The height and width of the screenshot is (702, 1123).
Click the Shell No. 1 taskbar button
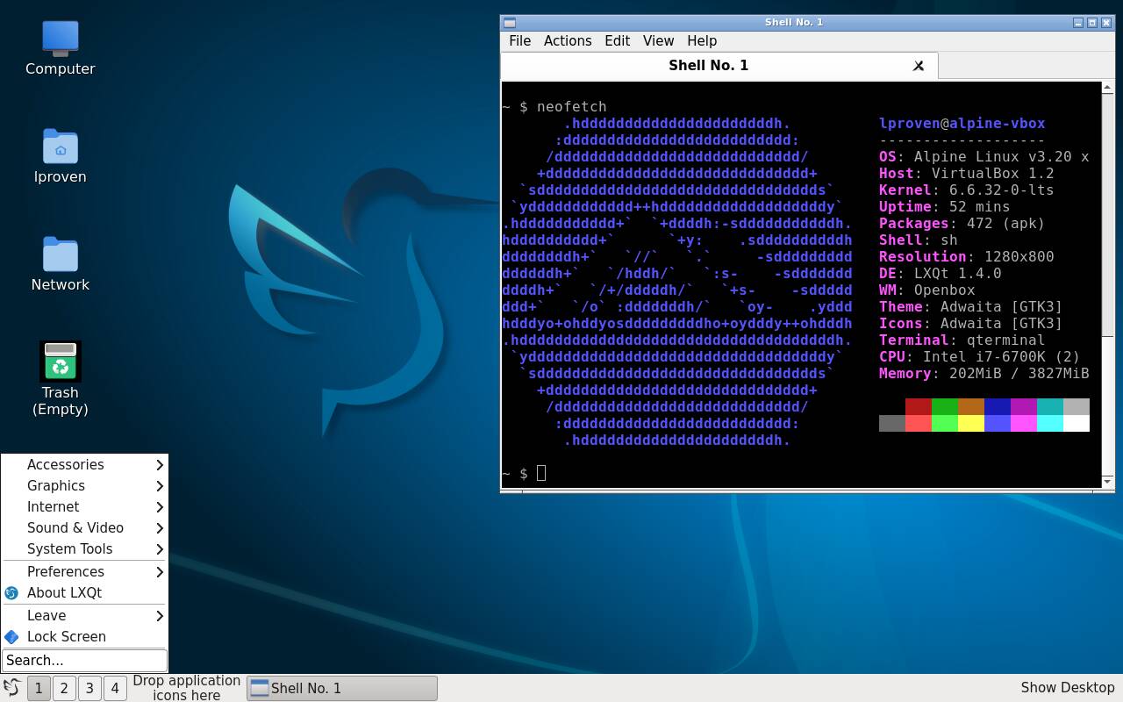coord(341,688)
